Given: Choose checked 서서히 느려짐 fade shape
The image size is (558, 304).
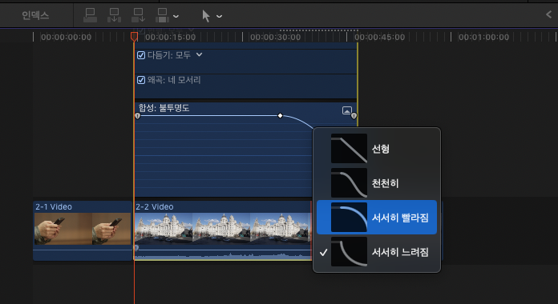Looking at the screenshot, I should (377, 252).
